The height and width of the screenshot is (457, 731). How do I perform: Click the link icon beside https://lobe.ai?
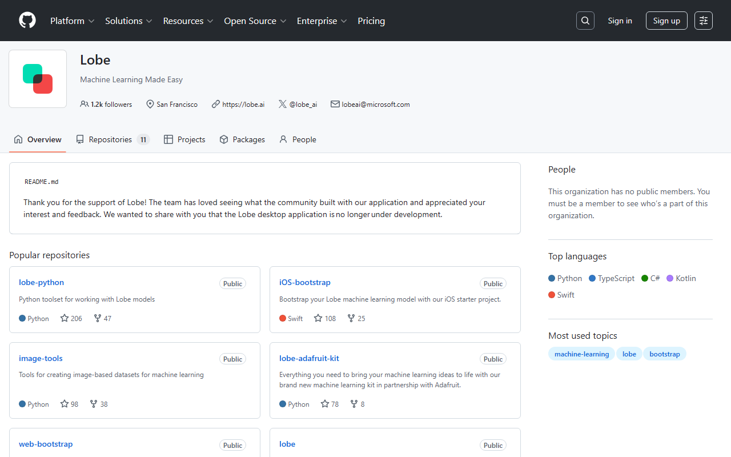(x=215, y=104)
